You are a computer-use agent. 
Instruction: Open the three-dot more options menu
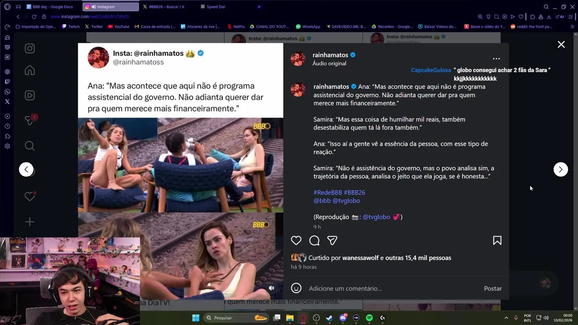coord(496,59)
